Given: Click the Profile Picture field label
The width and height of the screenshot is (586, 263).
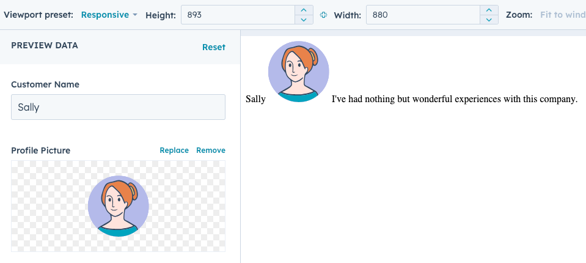Looking at the screenshot, I should tap(40, 150).
